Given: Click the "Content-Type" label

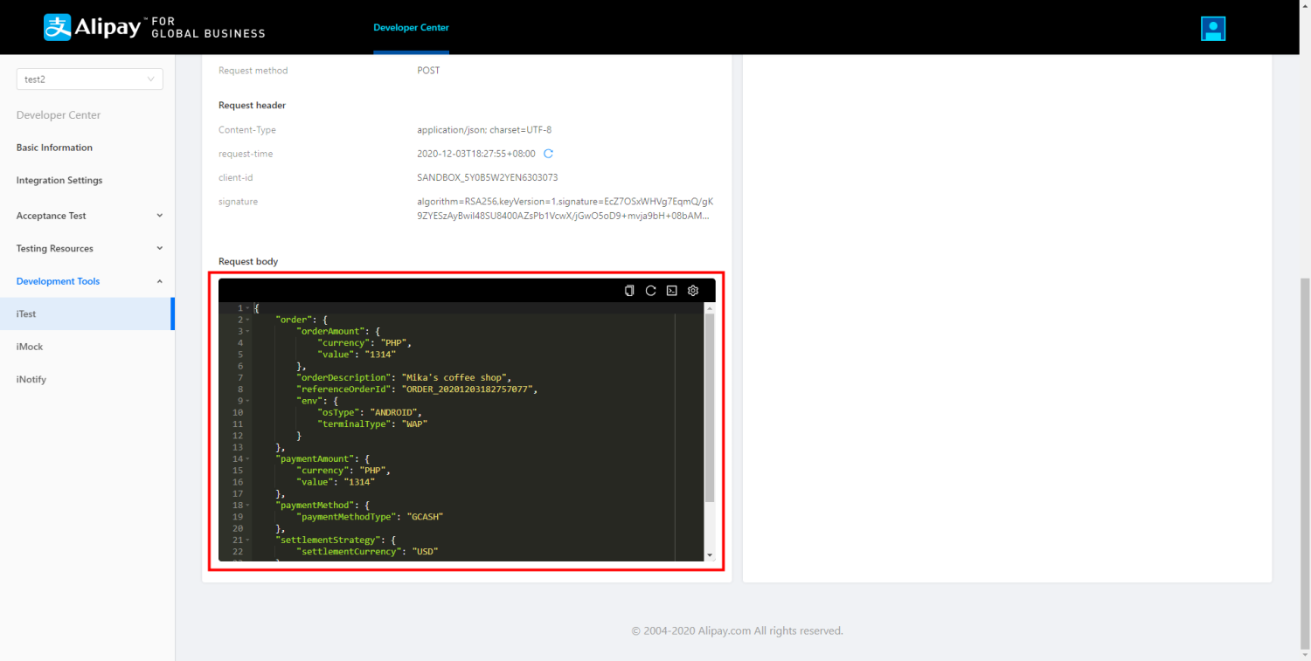Looking at the screenshot, I should tap(247, 129).
